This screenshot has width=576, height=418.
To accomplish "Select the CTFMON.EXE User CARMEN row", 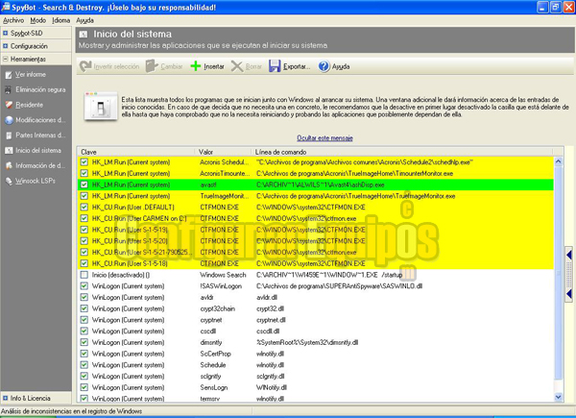I will (316, 218).
